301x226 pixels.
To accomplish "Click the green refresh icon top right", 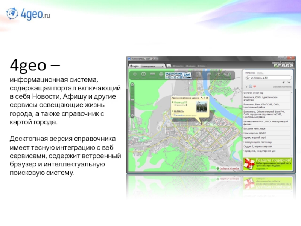I will [276, 66].
